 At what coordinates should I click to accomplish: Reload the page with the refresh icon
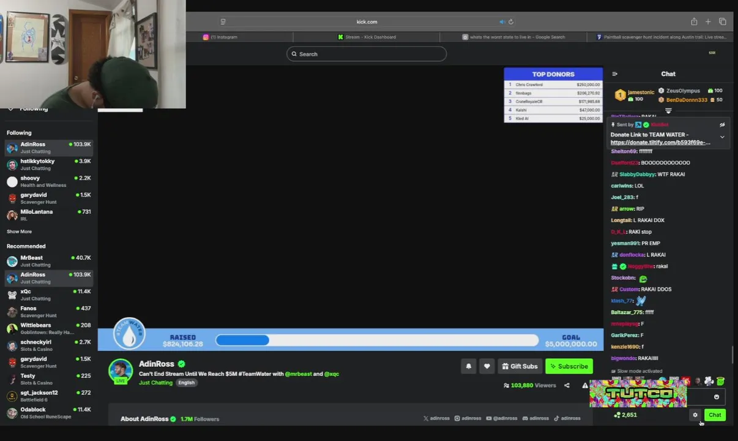point(511,21)
